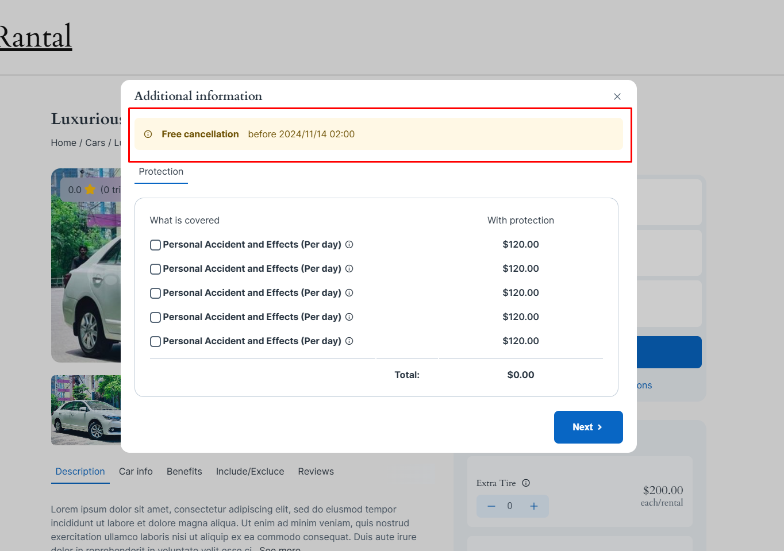Click info icon beside first Personal Accident row
Screen dimensions: 784x551
349,244
